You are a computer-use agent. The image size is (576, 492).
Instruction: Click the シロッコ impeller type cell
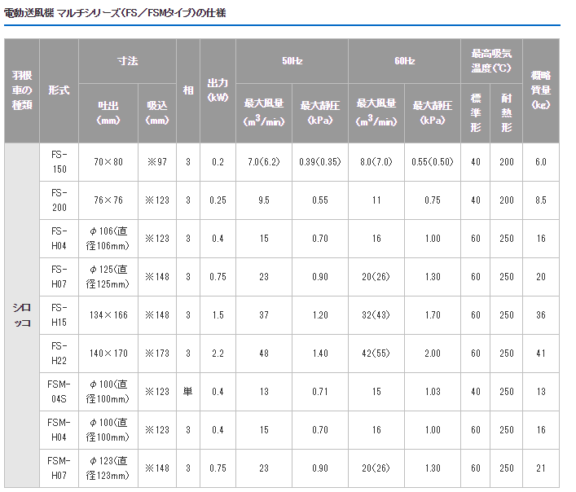pyautogui.click(x=22, y=316)
